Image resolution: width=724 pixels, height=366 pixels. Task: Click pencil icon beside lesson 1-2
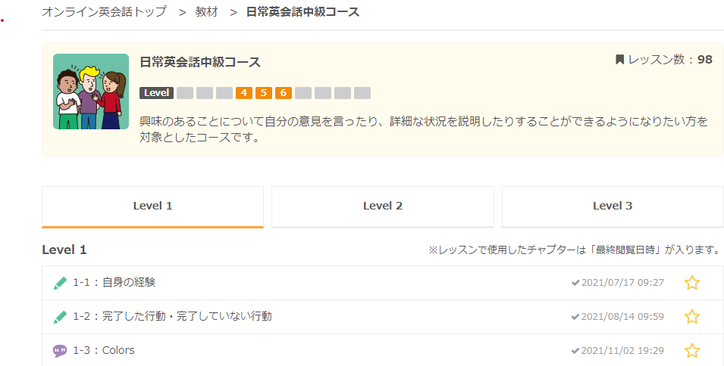tap(61, 317)
